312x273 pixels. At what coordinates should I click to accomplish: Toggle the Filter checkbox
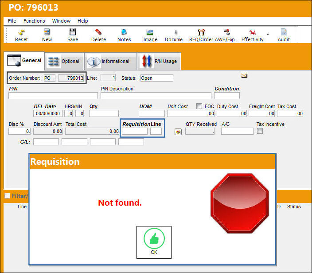pos(7,196)
